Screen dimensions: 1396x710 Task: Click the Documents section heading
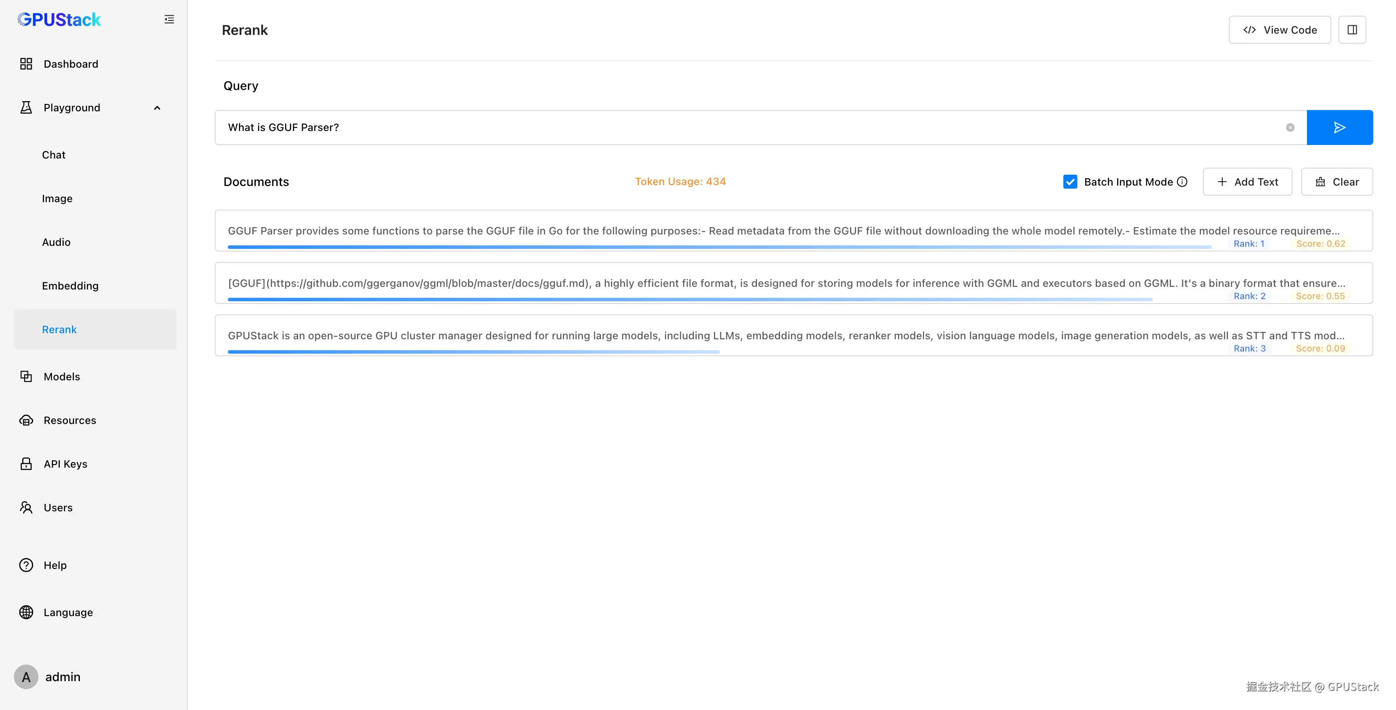256,182
